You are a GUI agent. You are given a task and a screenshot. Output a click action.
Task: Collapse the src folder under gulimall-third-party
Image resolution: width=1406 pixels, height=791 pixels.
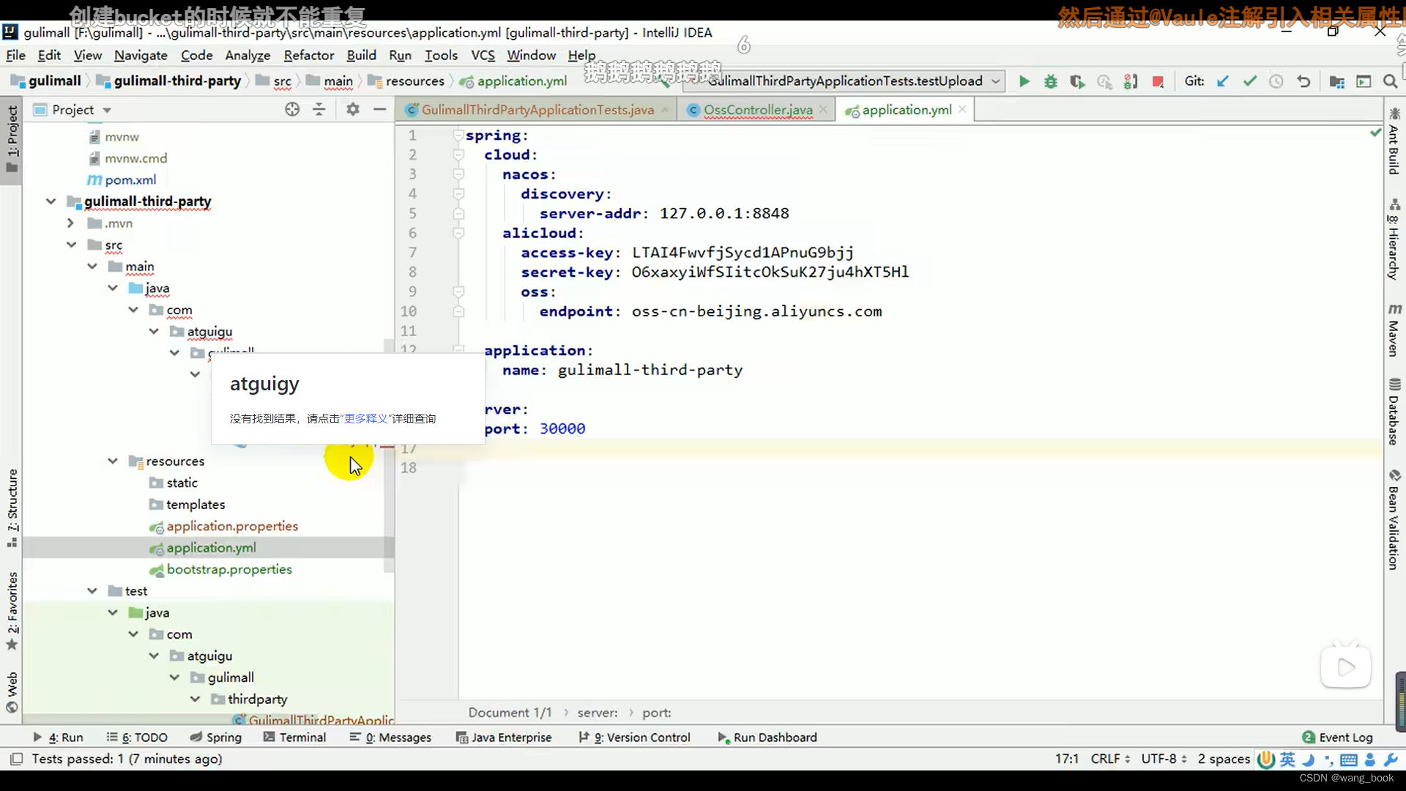(71, 245)
